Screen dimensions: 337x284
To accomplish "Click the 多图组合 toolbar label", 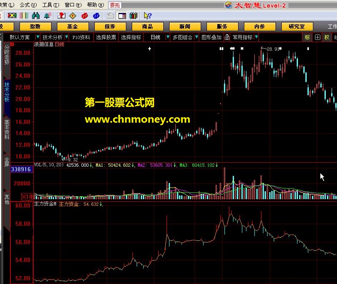I will (x=182, y=37).
